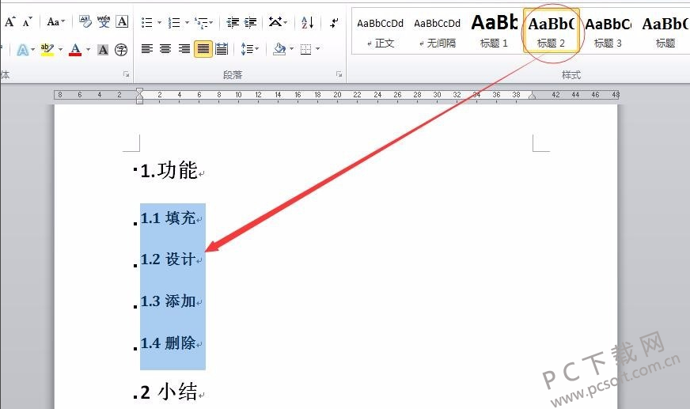
Task: Click the line '1.1 填充'
Action: 168,218
